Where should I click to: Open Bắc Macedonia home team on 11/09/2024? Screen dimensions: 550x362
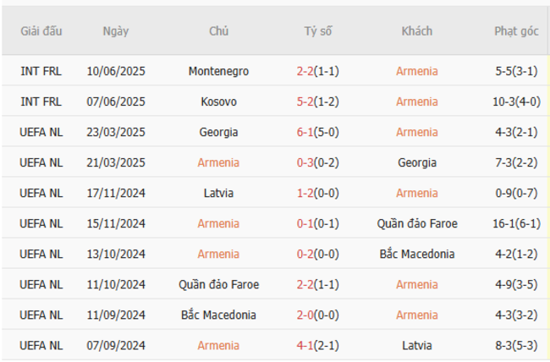coord(218,315)
